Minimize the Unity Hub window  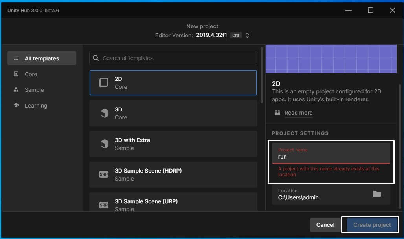pyautogui.click(x=348, y=10)
